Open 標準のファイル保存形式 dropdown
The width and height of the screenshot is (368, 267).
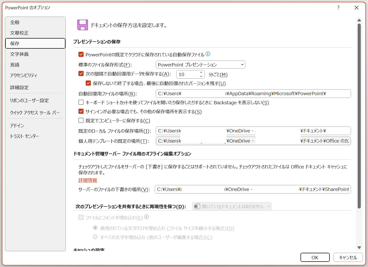201,65
